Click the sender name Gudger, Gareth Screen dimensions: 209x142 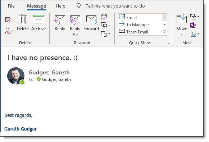point(49,73)
